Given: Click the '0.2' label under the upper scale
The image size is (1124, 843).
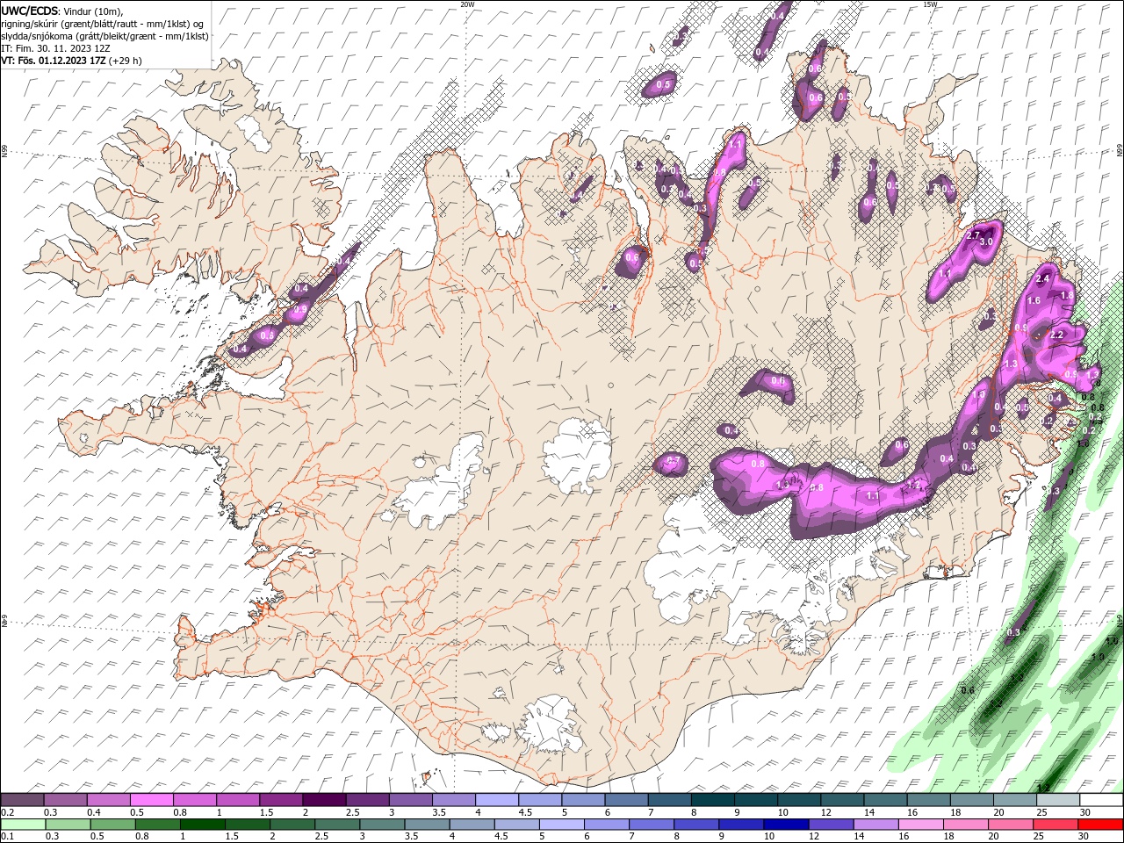Looking at the screenshot, I should click(6, 812).
